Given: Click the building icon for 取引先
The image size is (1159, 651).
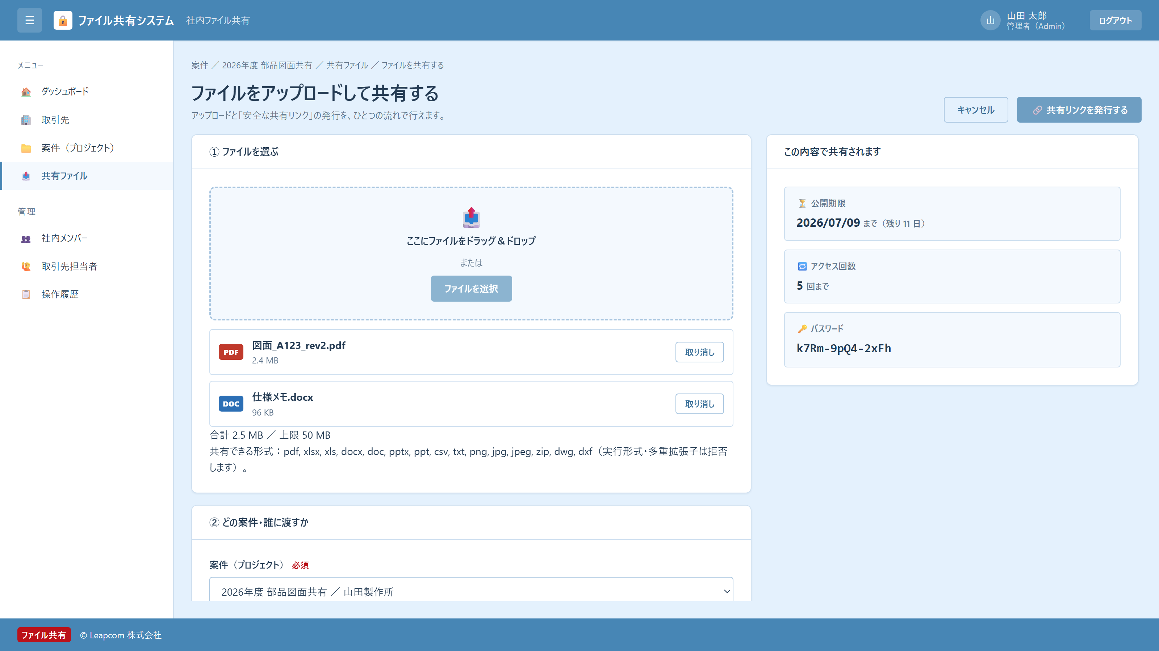Looking at the screenshot, I should pos(26,120).
